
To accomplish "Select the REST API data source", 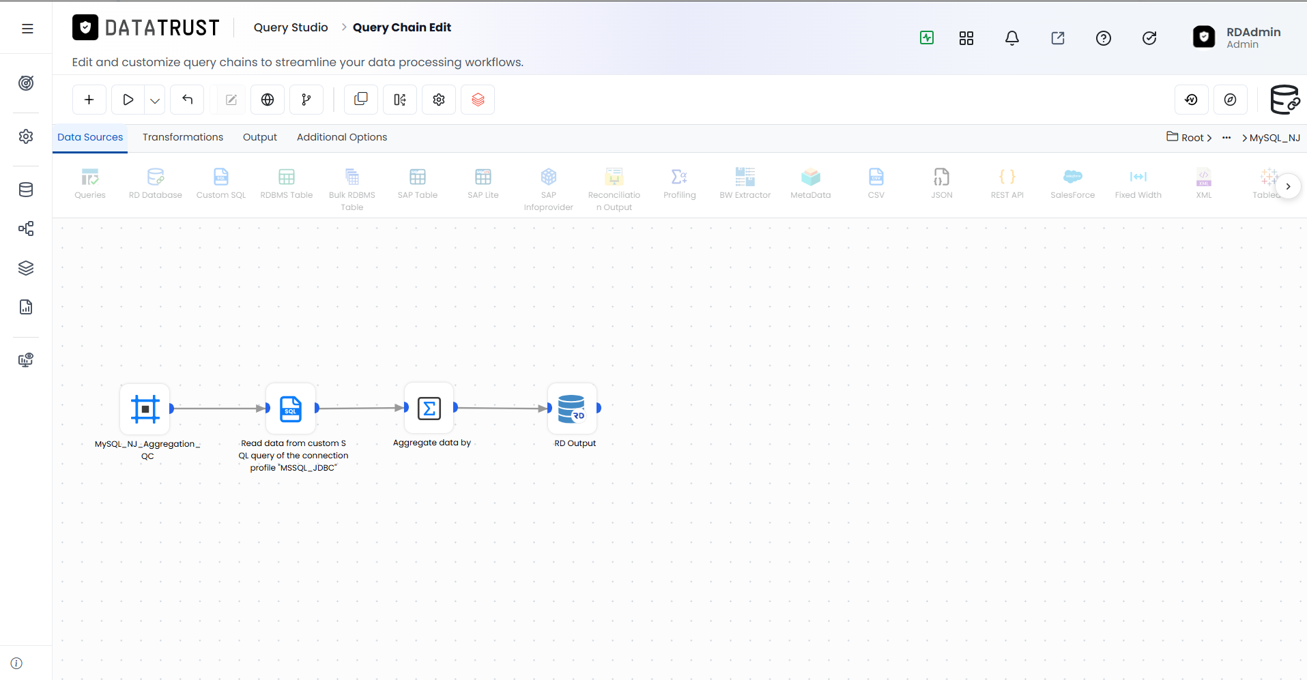I will [1007, 183].
